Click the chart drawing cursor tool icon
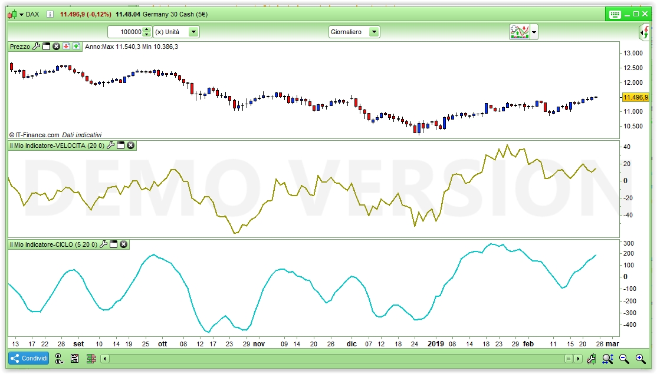 tap(591, 359)
